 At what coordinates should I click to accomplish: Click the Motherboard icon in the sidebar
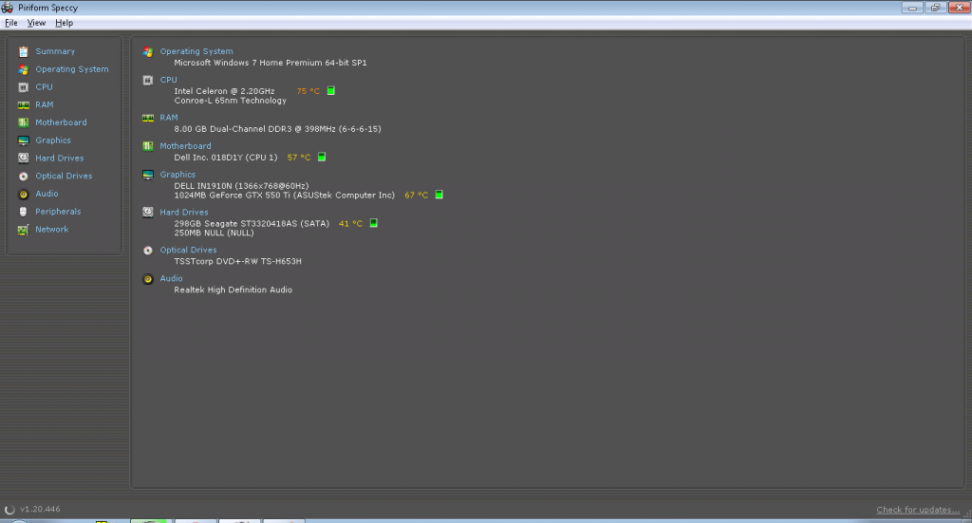tap(24, 122)
